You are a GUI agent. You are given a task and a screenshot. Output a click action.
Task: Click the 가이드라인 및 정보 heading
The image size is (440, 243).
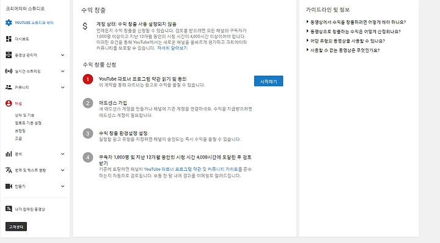coord(328,10)
